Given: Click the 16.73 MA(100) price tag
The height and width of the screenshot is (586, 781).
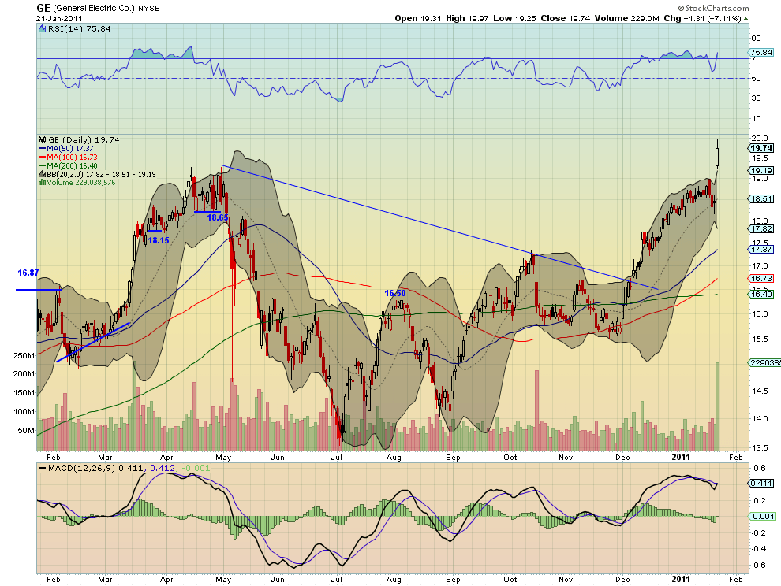Looking at the screenshot, I should 761,279.
